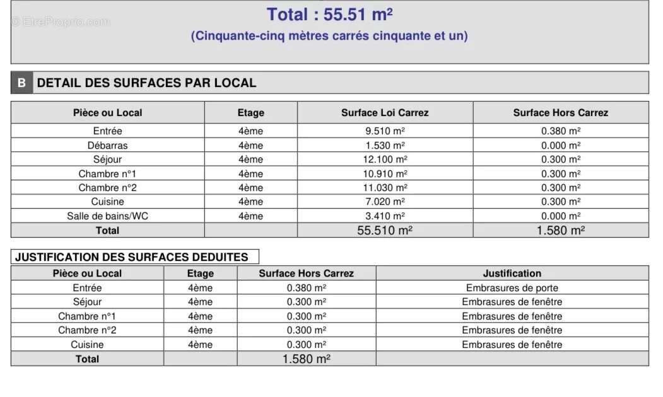663x397 pixels.
Task: Select the Débarras row name
Action: point(107,146)
